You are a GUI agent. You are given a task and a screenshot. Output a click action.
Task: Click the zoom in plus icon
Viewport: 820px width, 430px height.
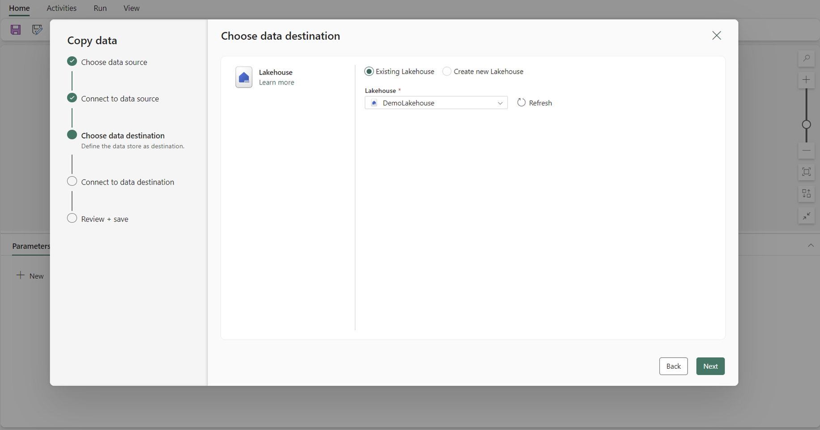coord(806,80)
